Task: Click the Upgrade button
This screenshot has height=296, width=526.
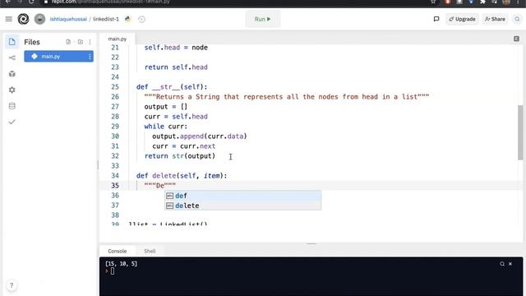Action: [462, 19]
